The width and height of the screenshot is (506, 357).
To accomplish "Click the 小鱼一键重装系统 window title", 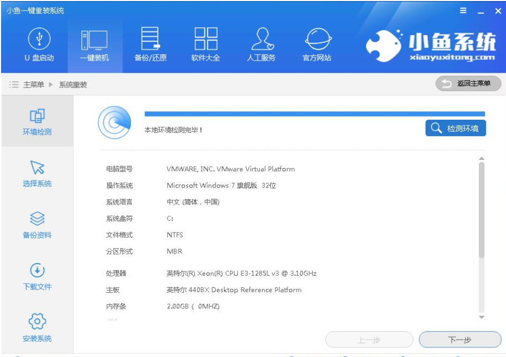I will pyautogui.click(x=35, y=11).
